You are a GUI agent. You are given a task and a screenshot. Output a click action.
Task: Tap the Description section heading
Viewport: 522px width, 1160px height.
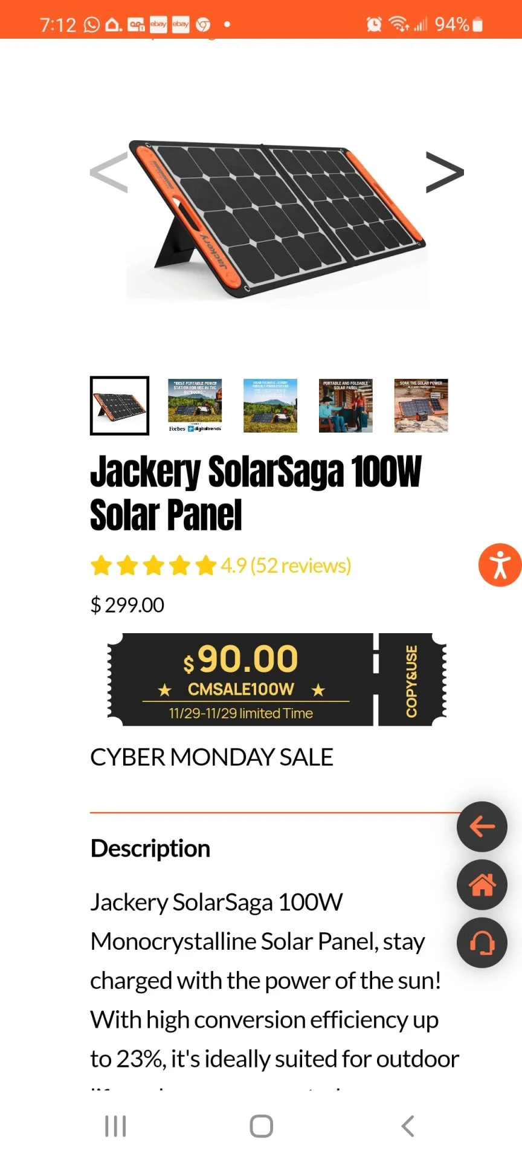coord(150,848)
